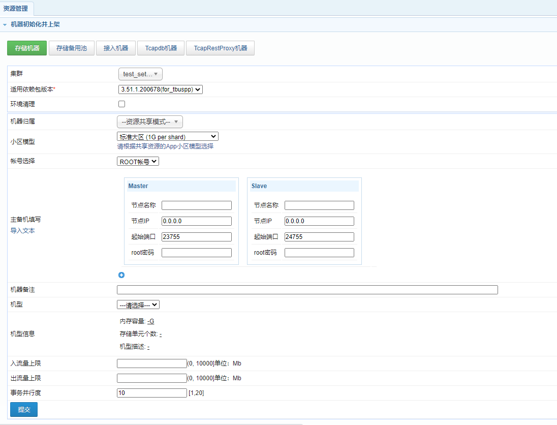This screenshot has width=557, height=425.
Task: Click the Slave root密码 input field
Action: tap(319, 253)
